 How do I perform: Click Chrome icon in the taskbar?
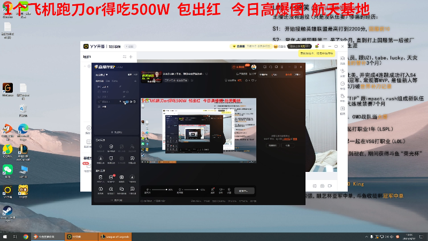coord(25,237)
